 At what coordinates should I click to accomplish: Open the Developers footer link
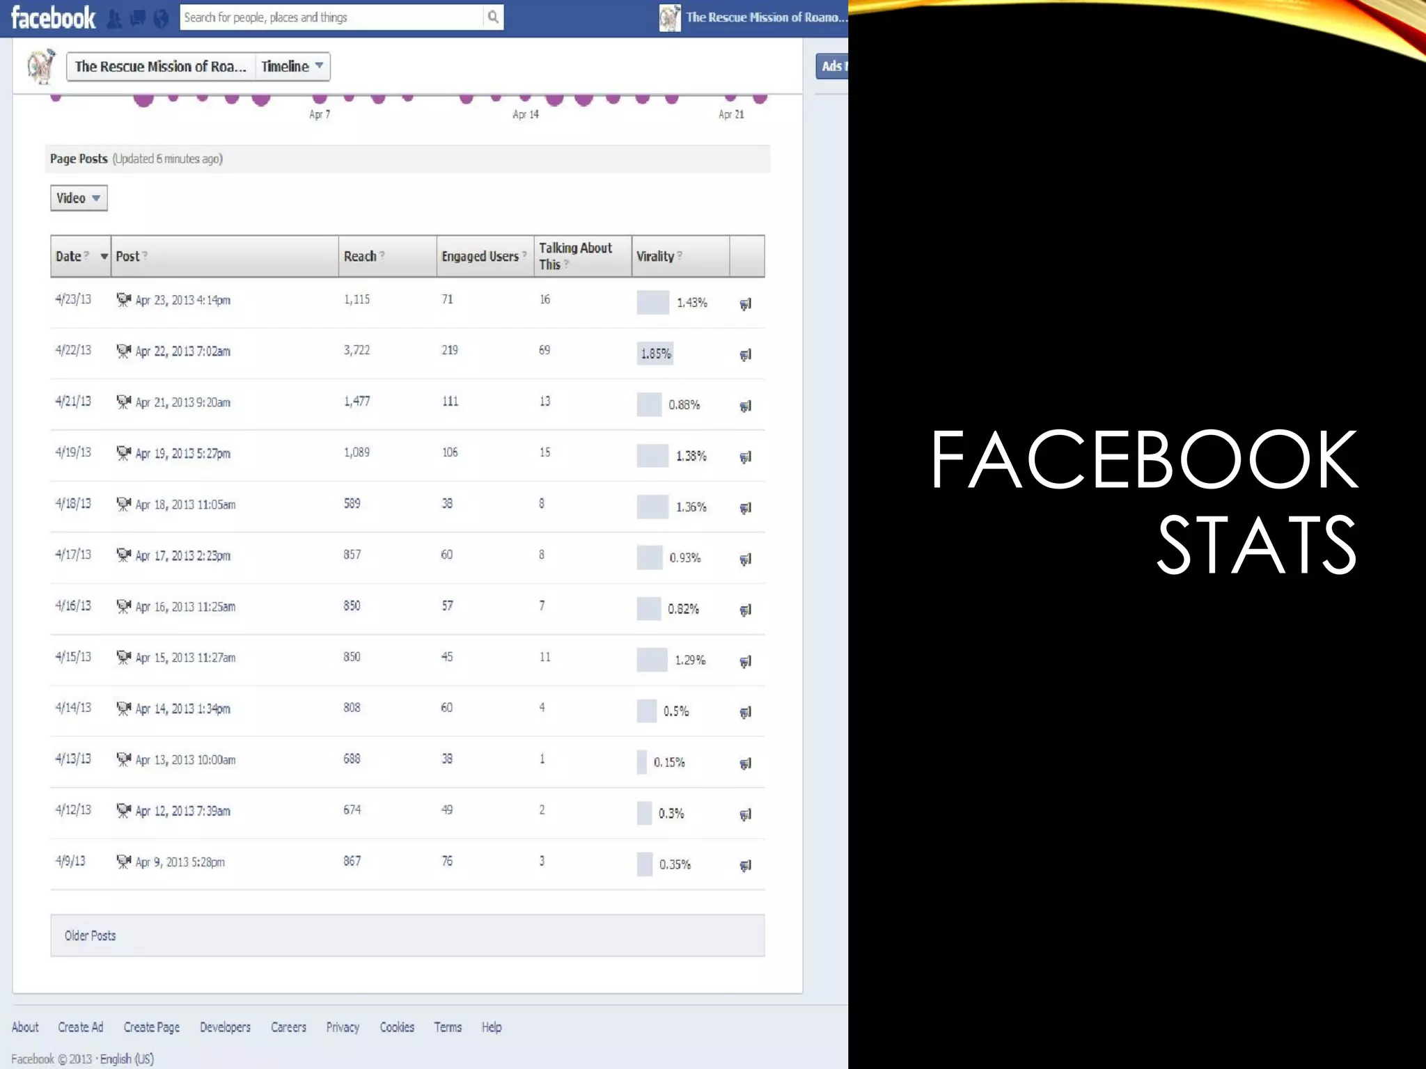point(225,1027)
